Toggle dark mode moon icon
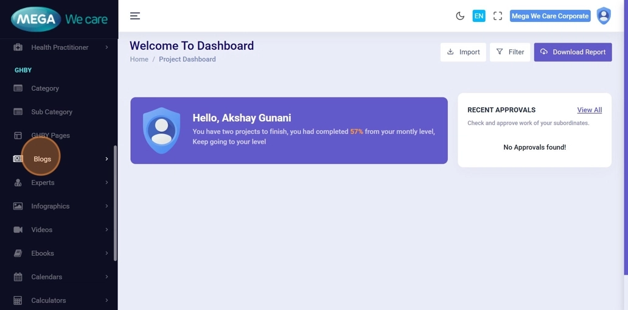The height and width of the screenshot is (310, 628). click(460, 16)
